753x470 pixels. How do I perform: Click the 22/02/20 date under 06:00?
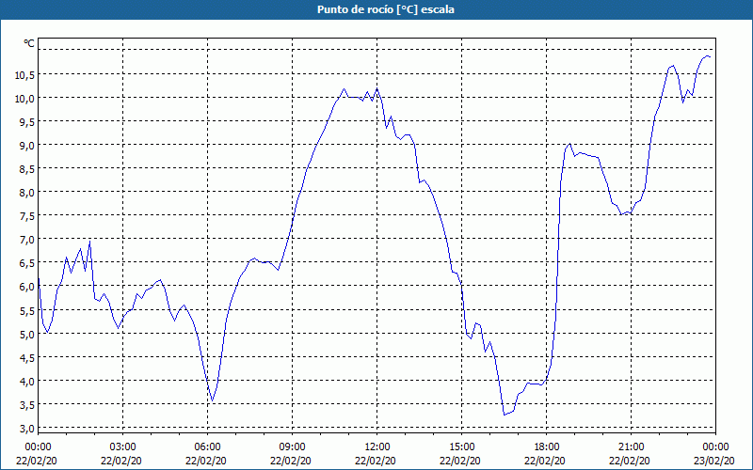(206, 461)
